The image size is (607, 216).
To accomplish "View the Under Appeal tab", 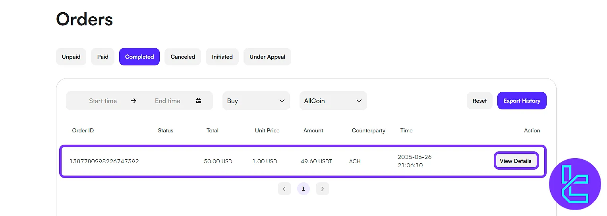I will coord(267,57).
